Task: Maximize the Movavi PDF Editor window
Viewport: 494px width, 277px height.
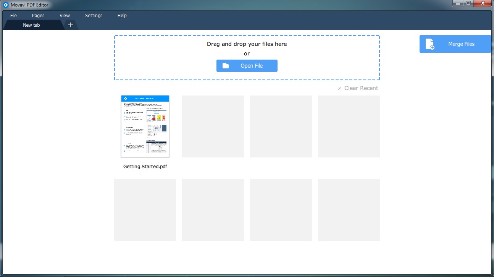Action: pyautogui.click(x=468, y=3)
